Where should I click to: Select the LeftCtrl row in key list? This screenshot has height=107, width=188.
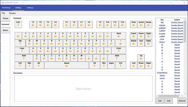tap(170, 31)
